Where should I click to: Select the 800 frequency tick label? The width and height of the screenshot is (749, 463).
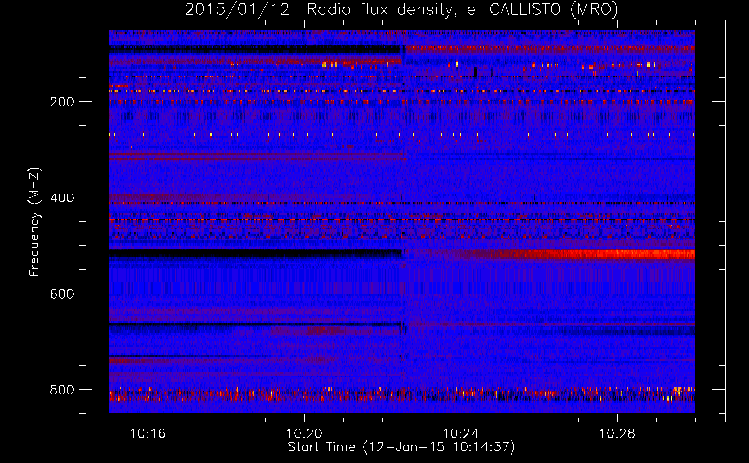pos(62,390)
